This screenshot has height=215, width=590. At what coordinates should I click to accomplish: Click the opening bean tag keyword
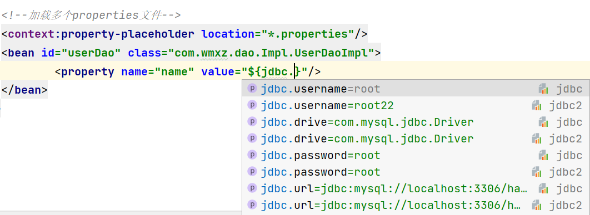click(x=21, y=53)
